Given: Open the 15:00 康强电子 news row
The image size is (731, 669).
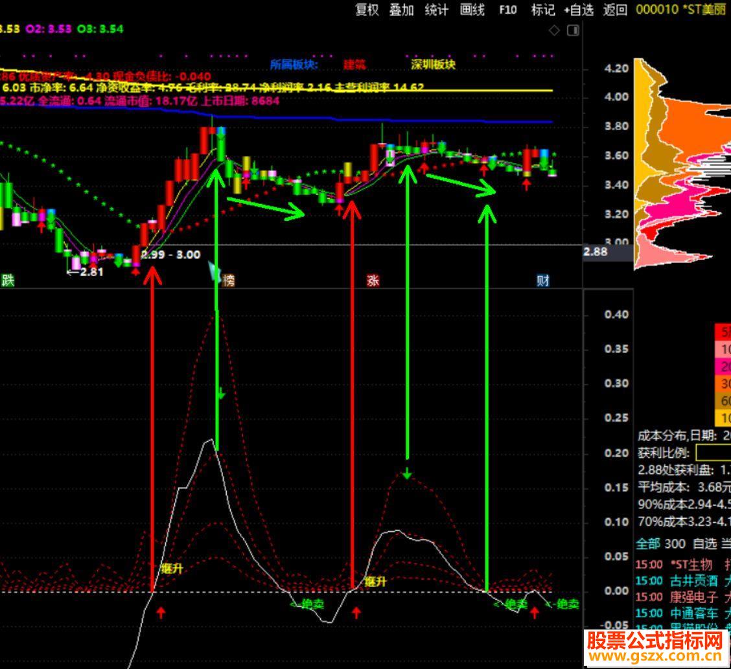Looking at the screenshot, I should pyautogui.click(x=683, y=596).
